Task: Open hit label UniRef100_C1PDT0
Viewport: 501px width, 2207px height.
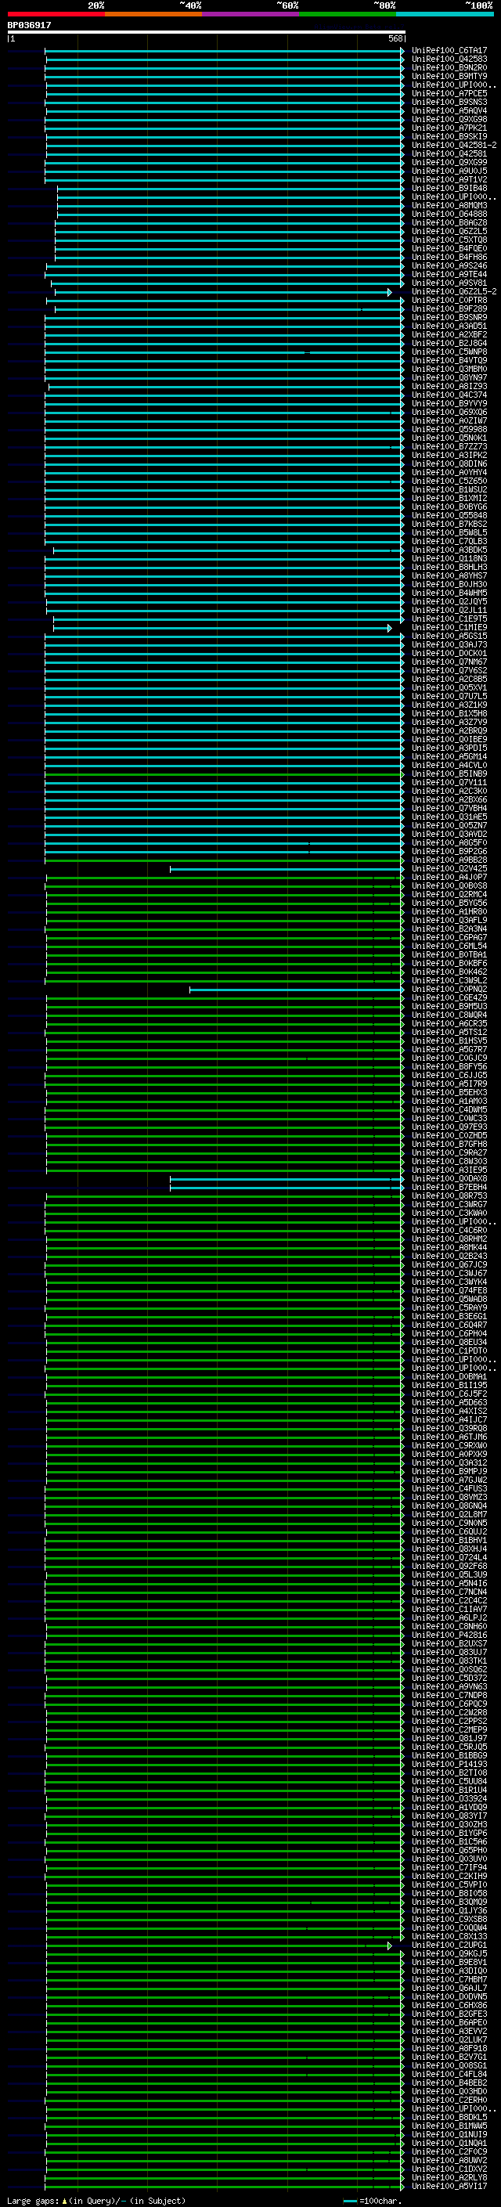Action: pos(449,1351)
